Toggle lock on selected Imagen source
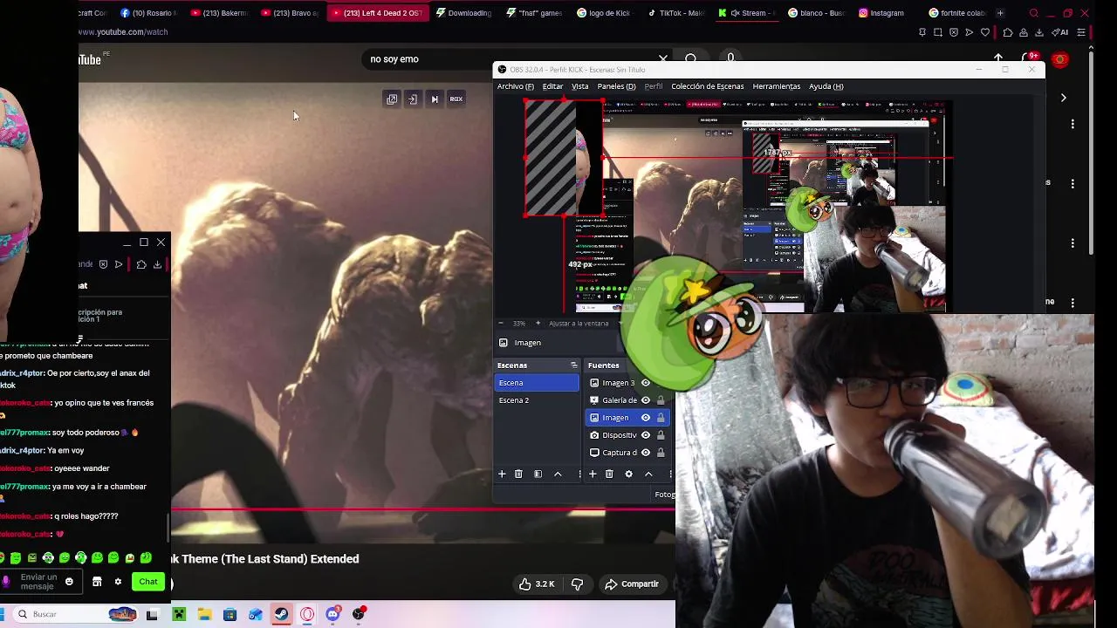This screenshot has width=1117, height=628. pyautogui.click(x=661, y=418)
